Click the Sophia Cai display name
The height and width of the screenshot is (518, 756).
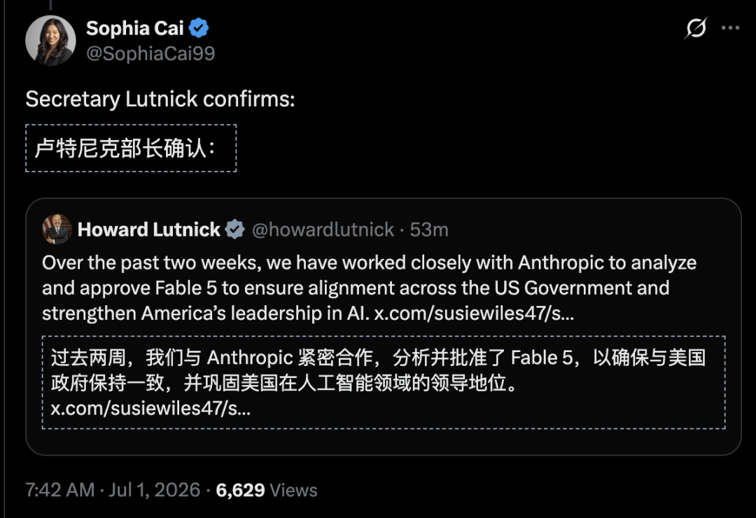pyautogui.click(x=135, y=29)
